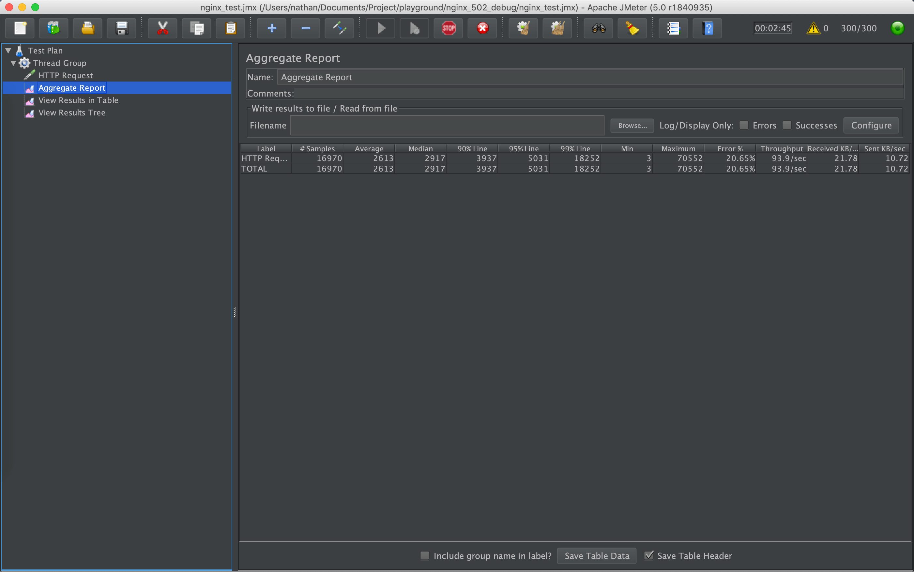
Task: Collapse the Thread Group node
Action: [x=13, y=63]
